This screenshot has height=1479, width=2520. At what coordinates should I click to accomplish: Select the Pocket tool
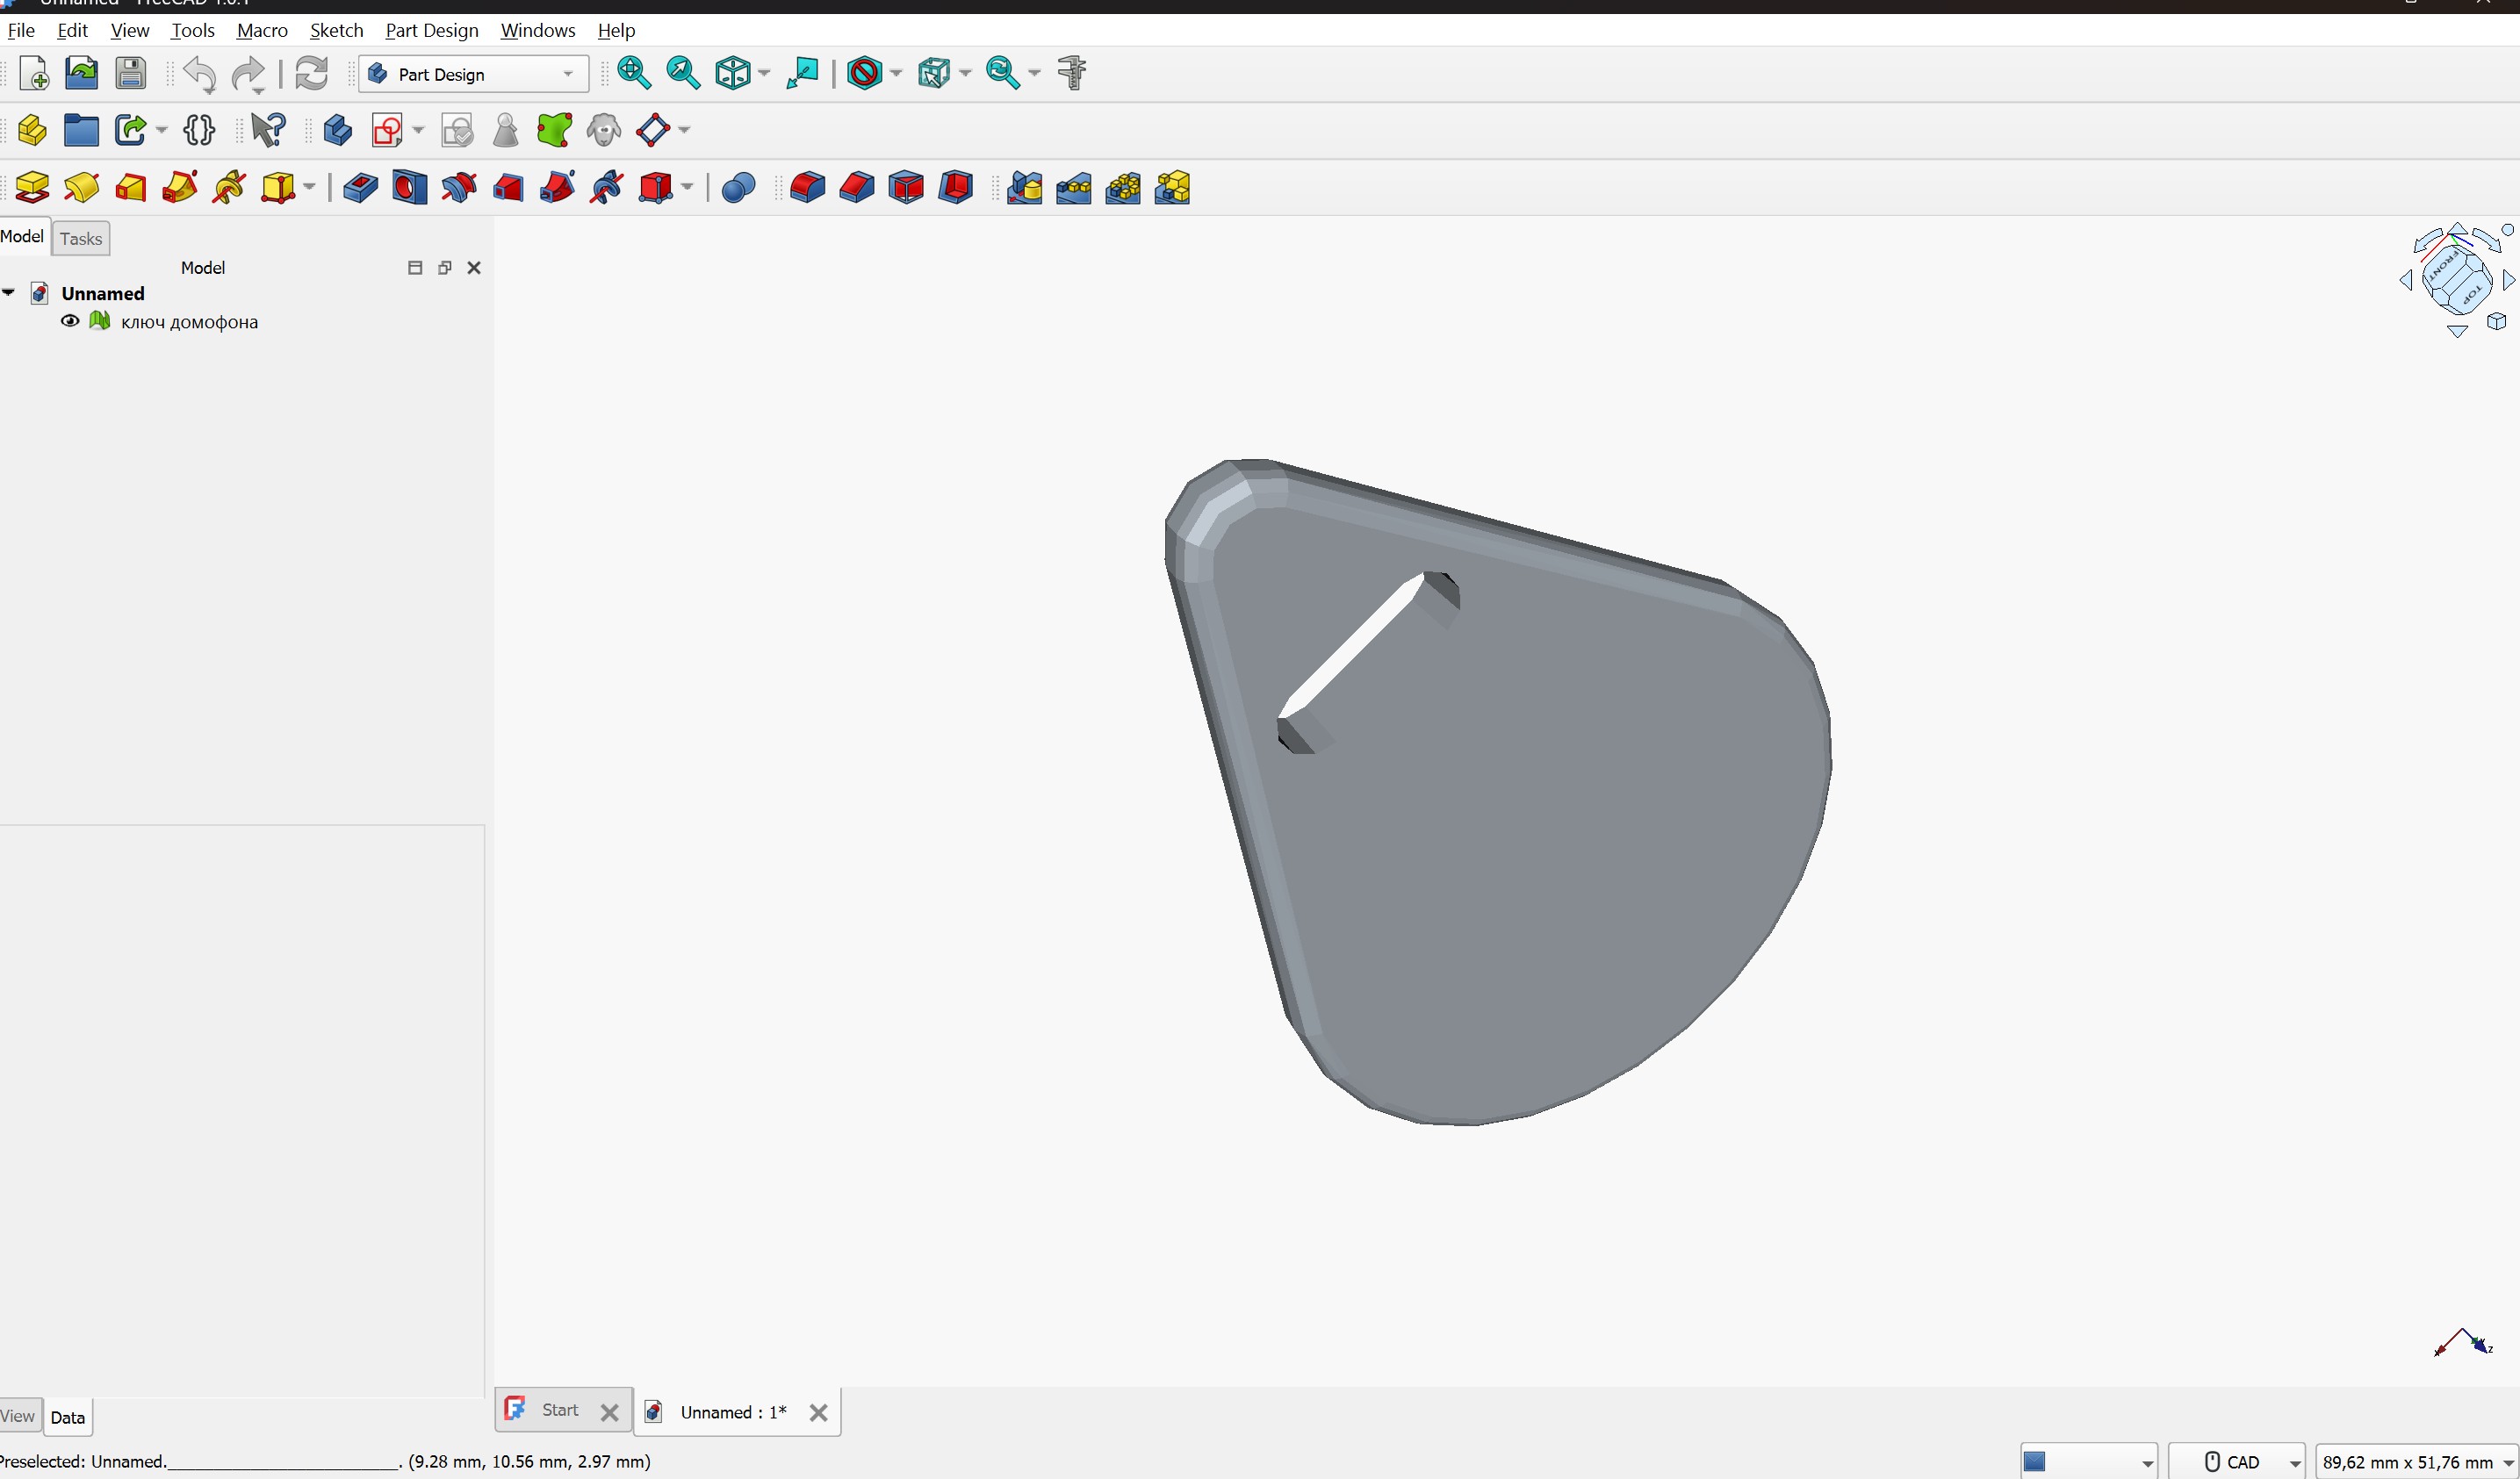pos(360,188)
